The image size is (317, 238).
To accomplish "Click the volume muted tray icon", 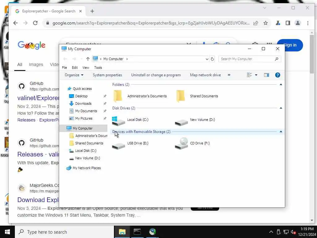I will [x=293, y=232].
